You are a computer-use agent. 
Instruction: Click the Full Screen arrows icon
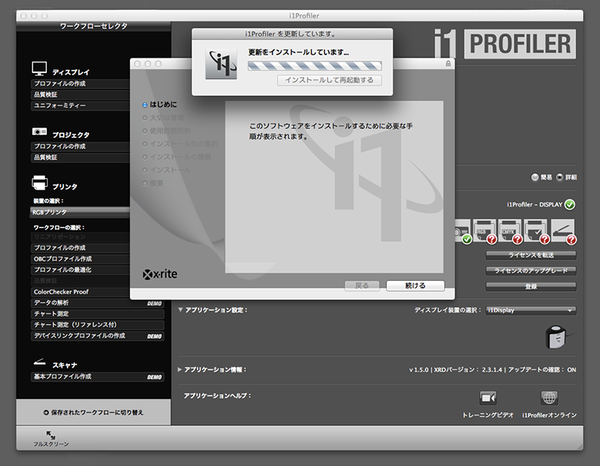pos(51,435)
